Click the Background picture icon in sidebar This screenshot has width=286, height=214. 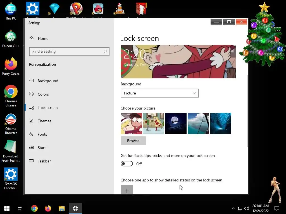click(x=31, y=81)
